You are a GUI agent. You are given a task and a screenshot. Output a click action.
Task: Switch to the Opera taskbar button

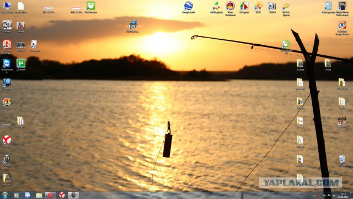(x=50, y=195)
